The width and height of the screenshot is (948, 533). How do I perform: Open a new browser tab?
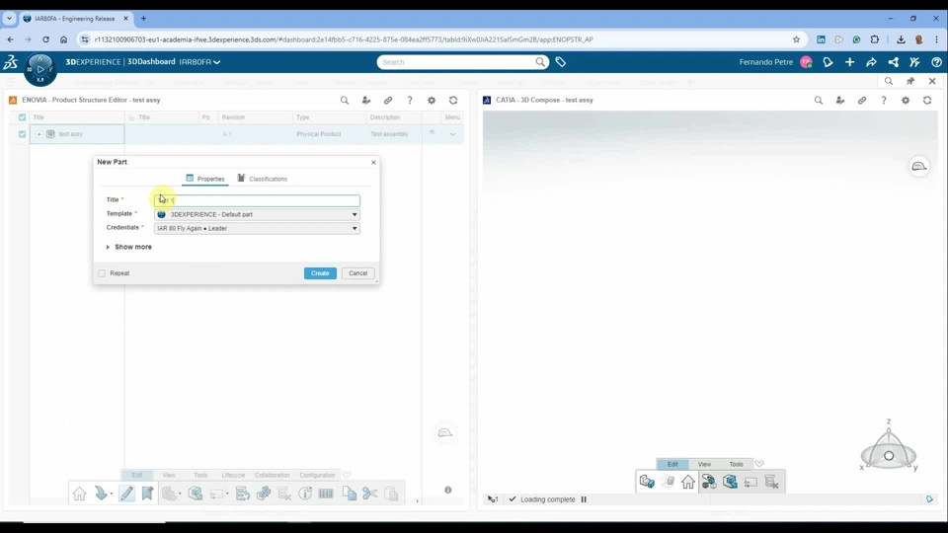143,18
